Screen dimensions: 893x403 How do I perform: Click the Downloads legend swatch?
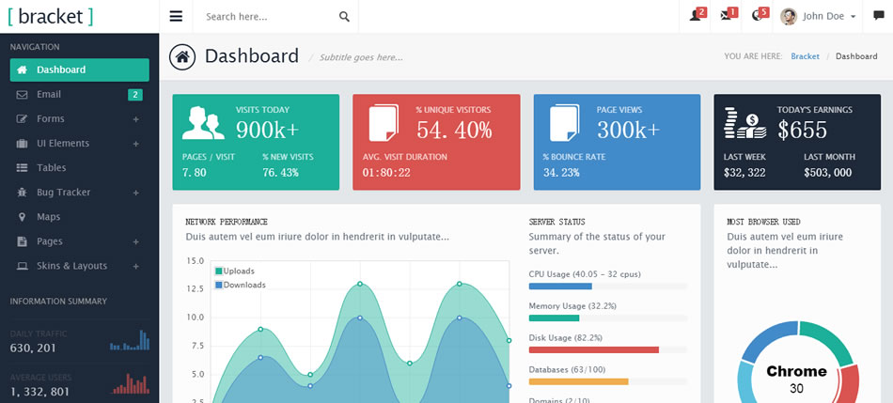click(219, 285)
